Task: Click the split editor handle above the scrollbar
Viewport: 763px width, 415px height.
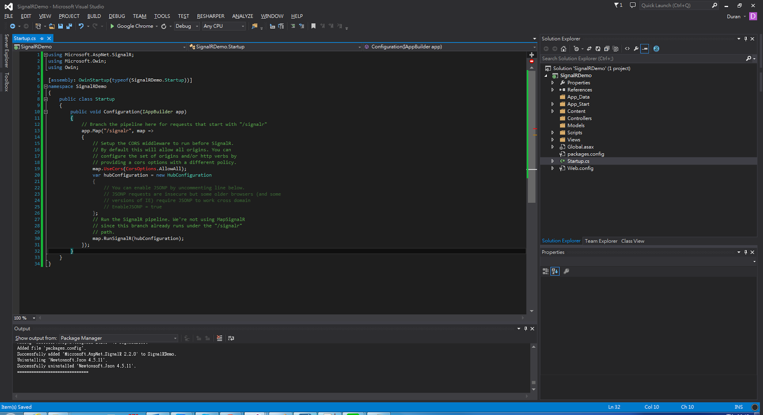Action: pyautogui.click(x=532, y=55)
